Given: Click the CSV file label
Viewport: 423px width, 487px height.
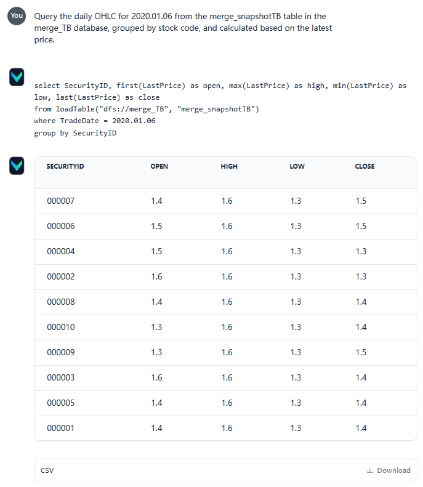Looking at the screenshot, I should click(x=47, y=470).
